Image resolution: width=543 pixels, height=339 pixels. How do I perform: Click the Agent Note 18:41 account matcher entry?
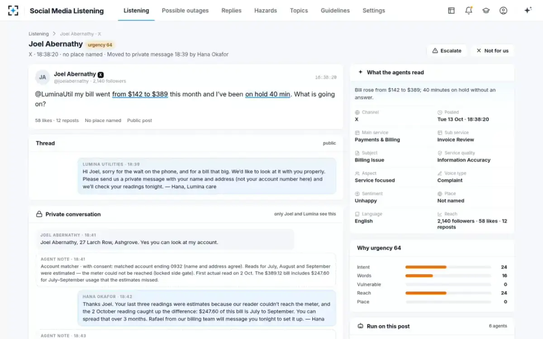[x=186, y=270]
